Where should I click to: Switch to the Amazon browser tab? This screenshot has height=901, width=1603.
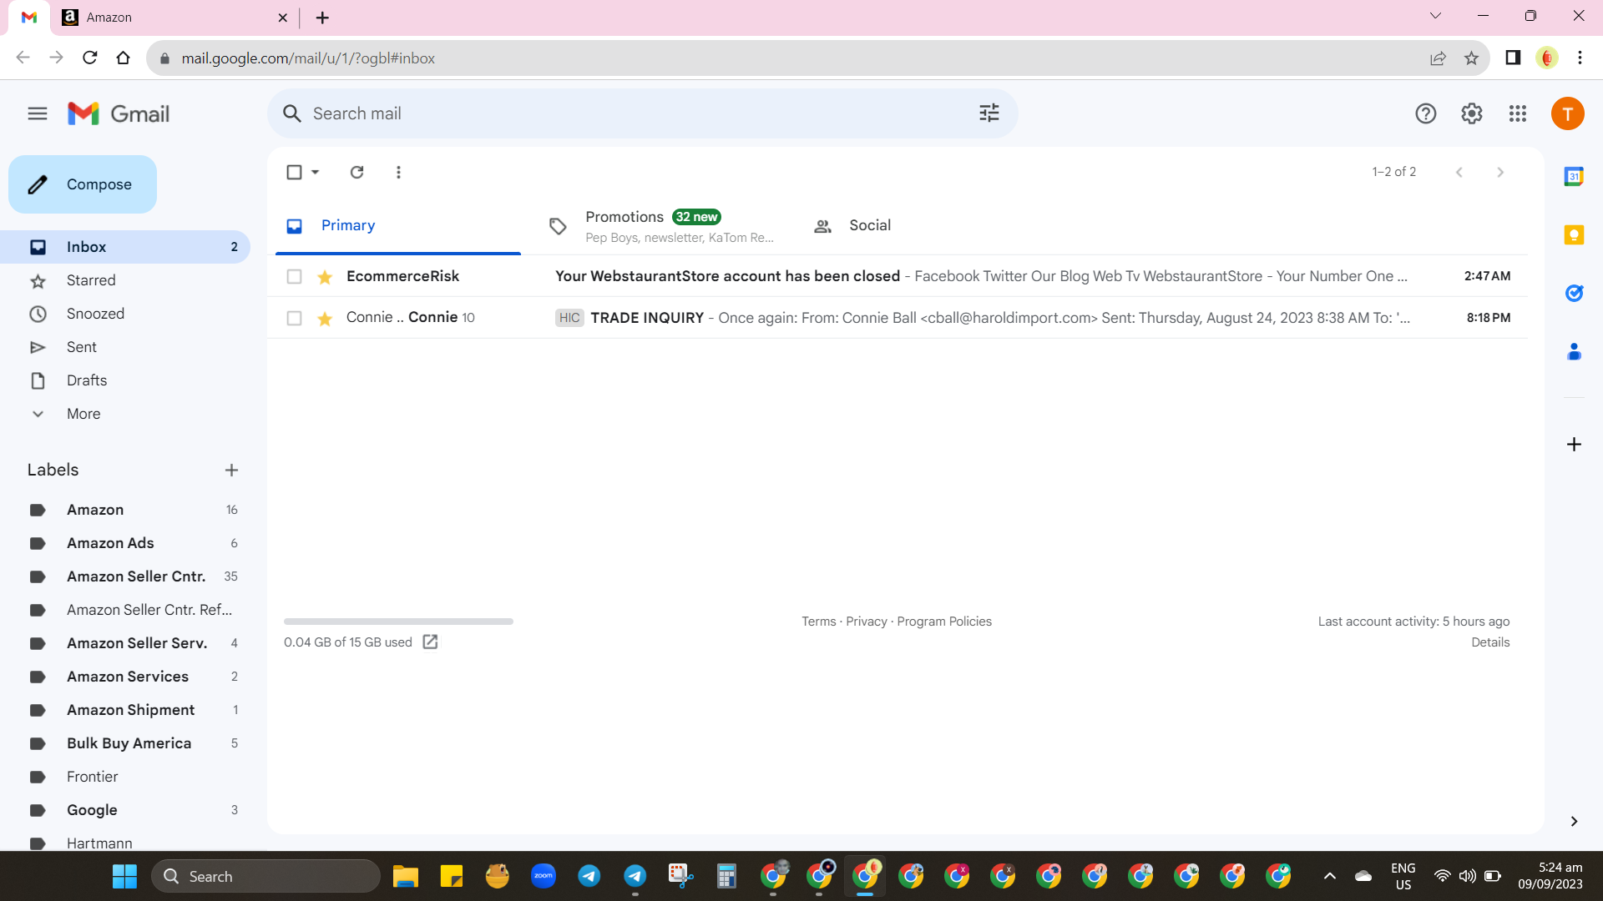pyautogui.click(x=175, y=18)
